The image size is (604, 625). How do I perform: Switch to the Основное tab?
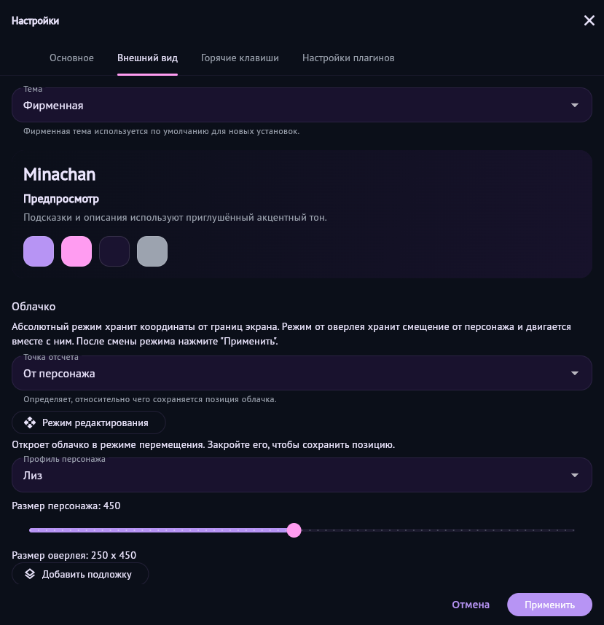click(71, 58)
